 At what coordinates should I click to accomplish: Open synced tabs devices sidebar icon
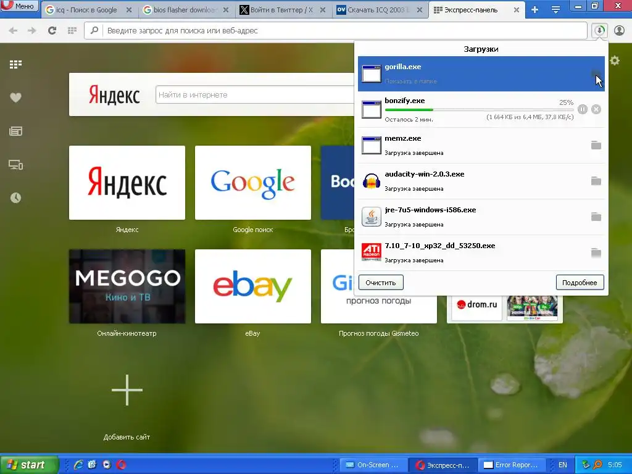point(15,164)
